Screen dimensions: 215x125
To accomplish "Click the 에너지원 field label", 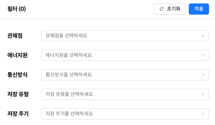I will (17, 55).
